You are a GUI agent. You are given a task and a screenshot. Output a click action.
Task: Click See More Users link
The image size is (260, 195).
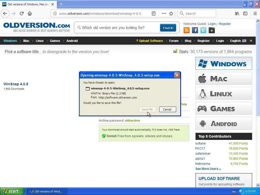208,169
